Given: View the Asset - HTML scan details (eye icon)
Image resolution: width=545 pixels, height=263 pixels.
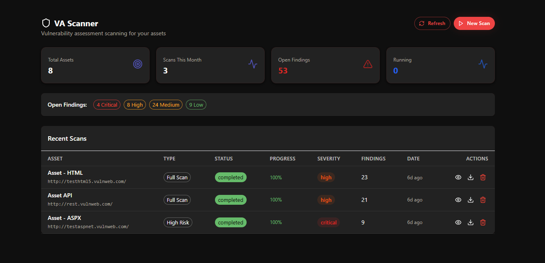Looking at the screenshot, I should pyautogui.click(x=458, y=177).
